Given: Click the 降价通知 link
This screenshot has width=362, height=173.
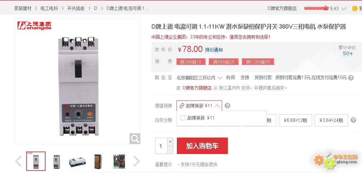Looking at the screenshot, I should [214, 50].
